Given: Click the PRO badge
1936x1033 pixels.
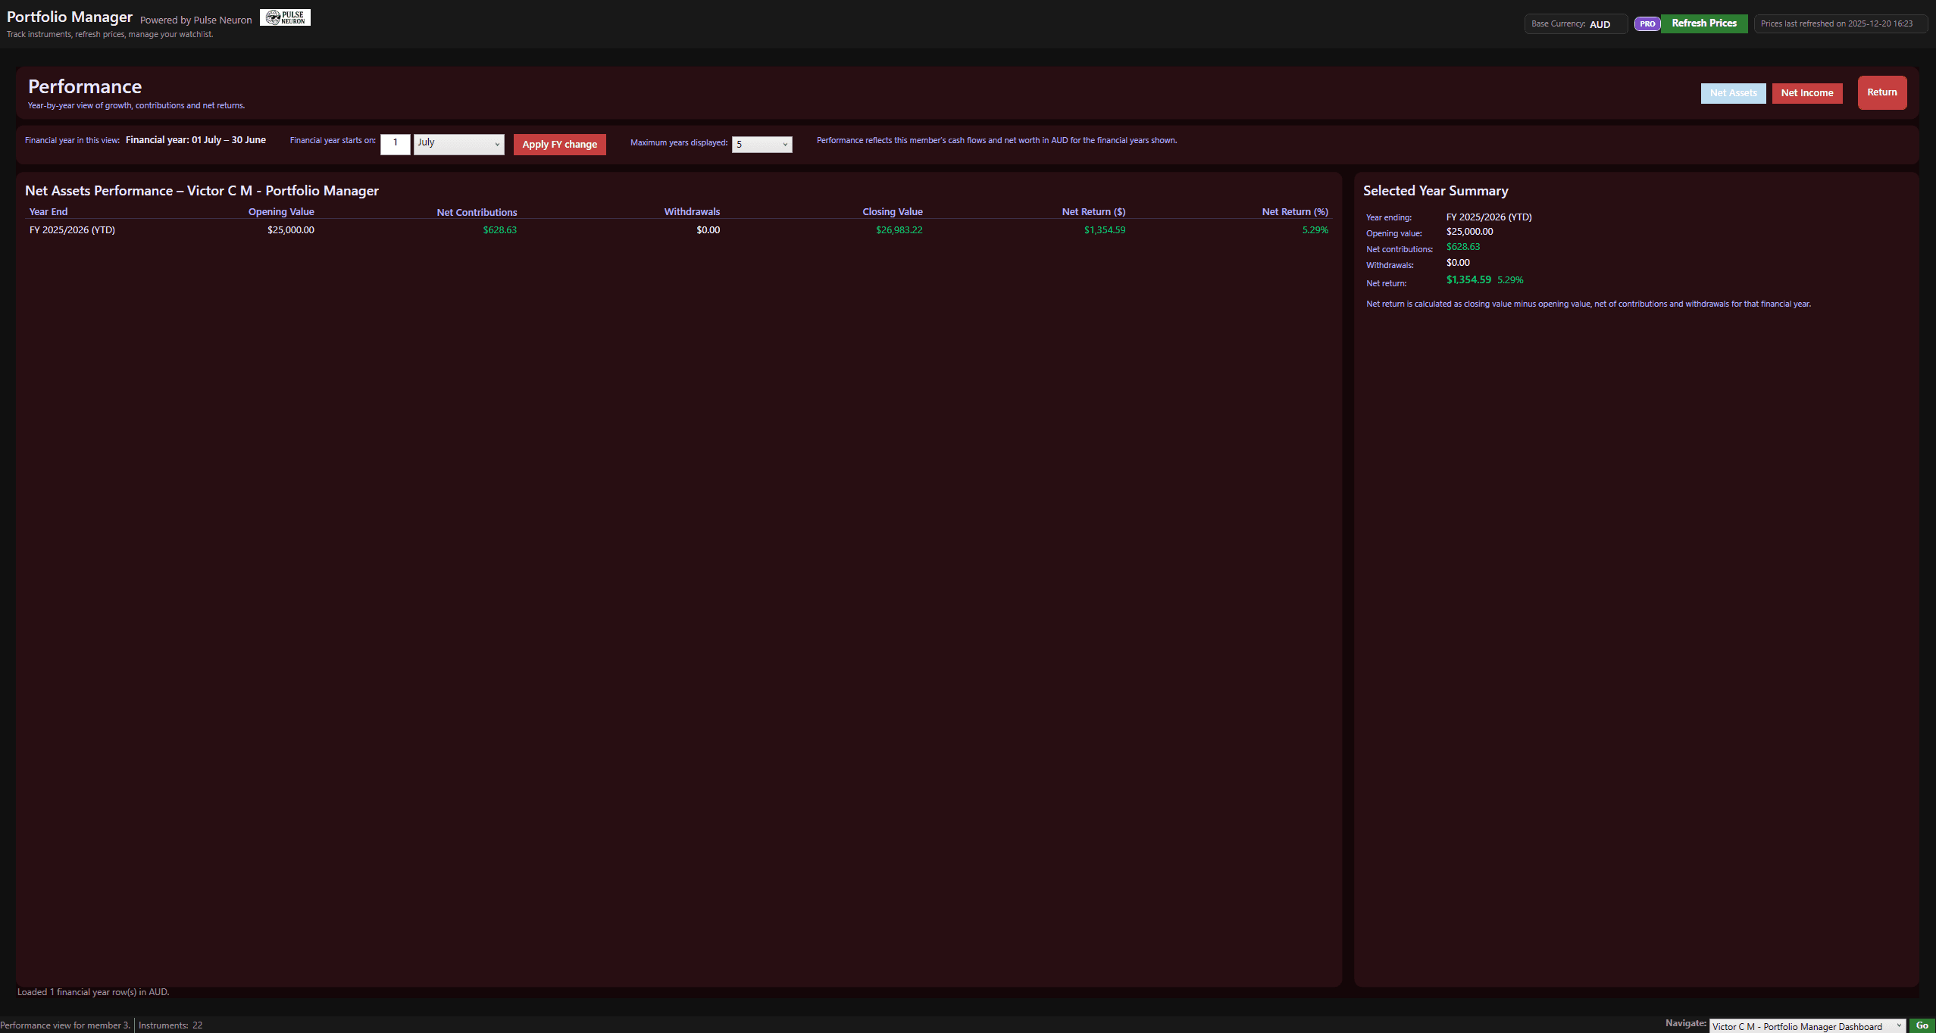Looking at the screenshot, I should point(1647,23).
